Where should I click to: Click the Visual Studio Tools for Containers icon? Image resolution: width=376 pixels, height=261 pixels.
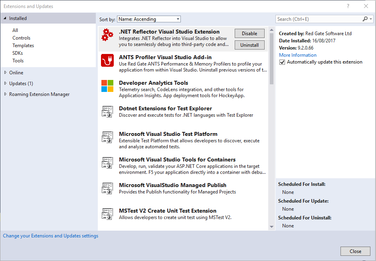pyautogui.click(x=107, y=163)
